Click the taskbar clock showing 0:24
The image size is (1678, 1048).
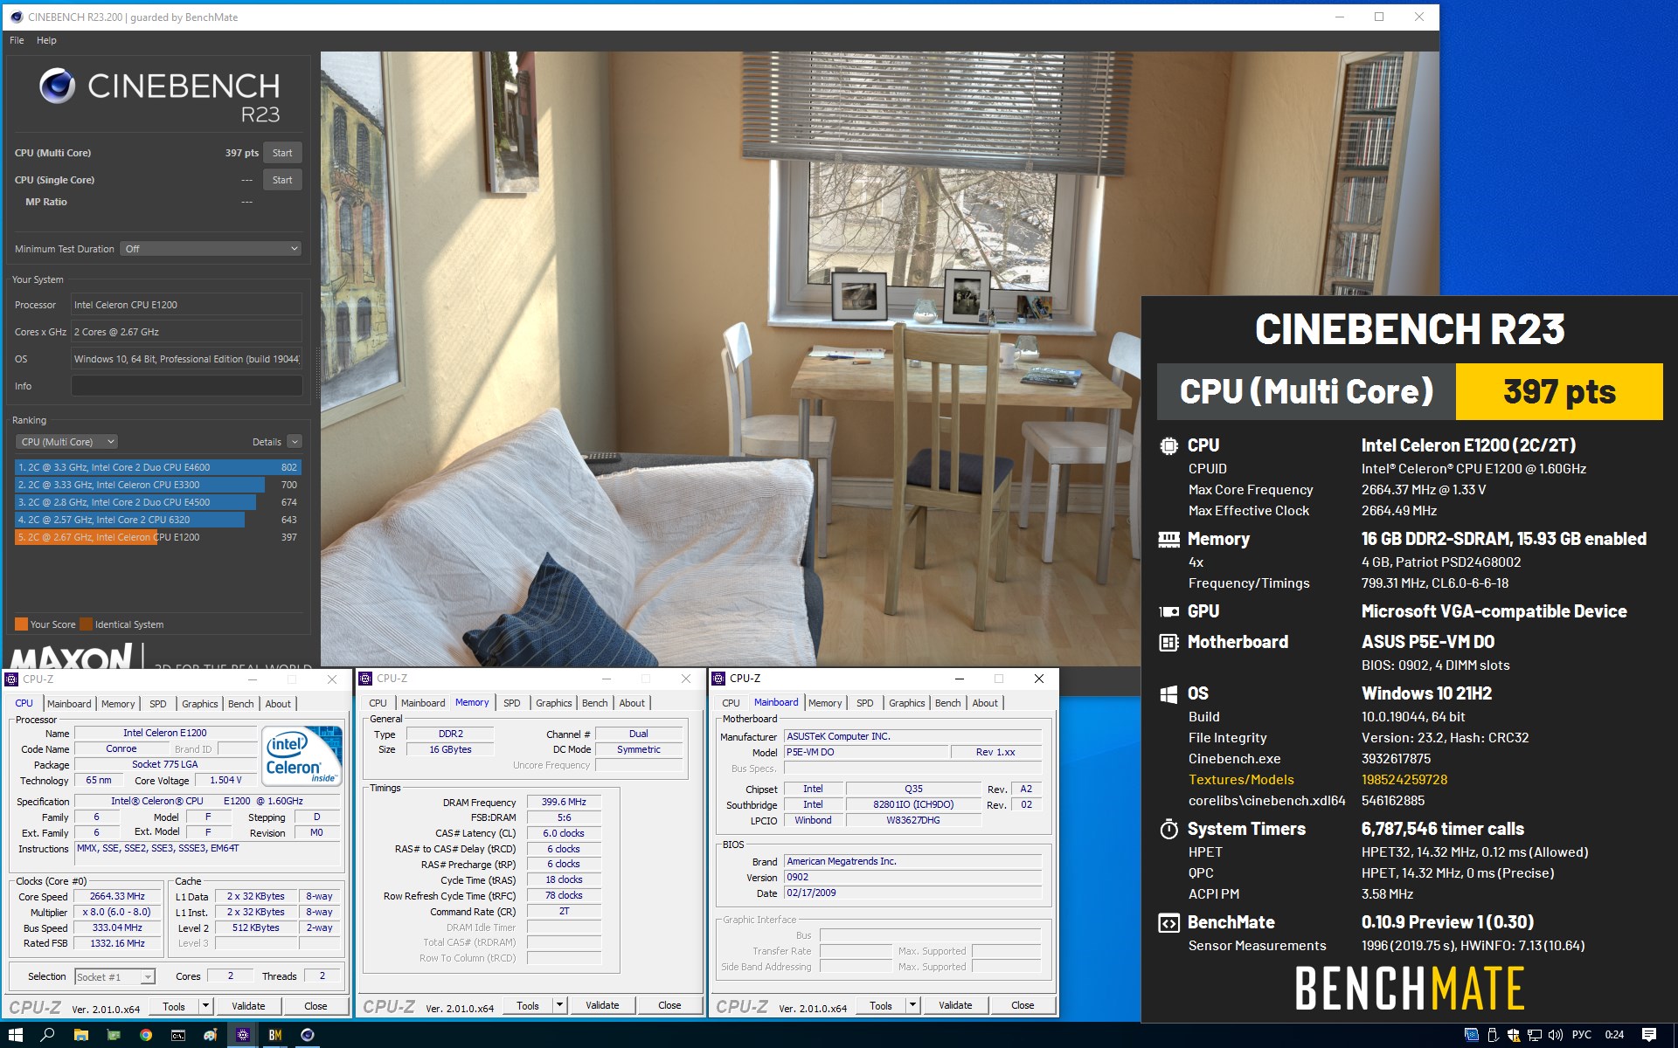(1614, 1035)
